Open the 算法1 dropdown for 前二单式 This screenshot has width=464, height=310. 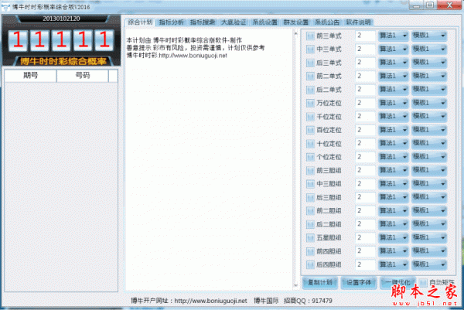pyautogui.click(x=394, y=76)
